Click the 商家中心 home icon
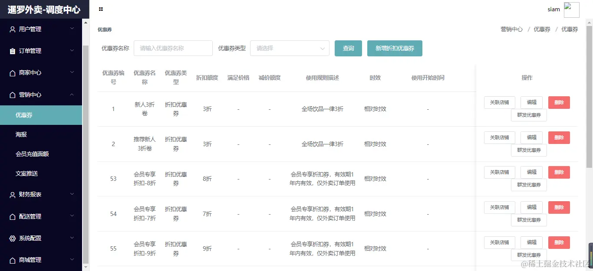 click(12, 73)
